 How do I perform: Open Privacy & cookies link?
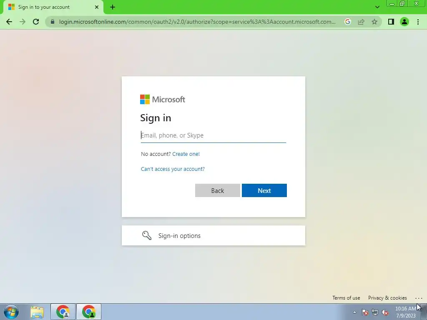point(387,297)
